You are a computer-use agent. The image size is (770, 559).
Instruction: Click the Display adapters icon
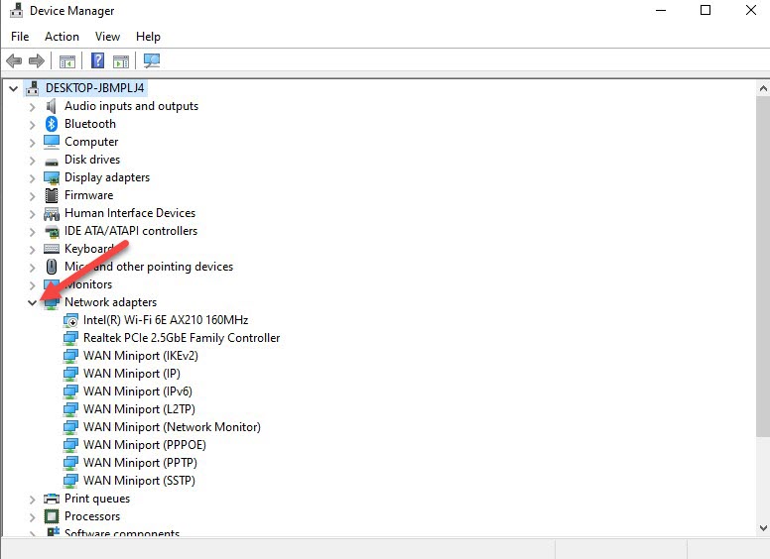(51, 177)
